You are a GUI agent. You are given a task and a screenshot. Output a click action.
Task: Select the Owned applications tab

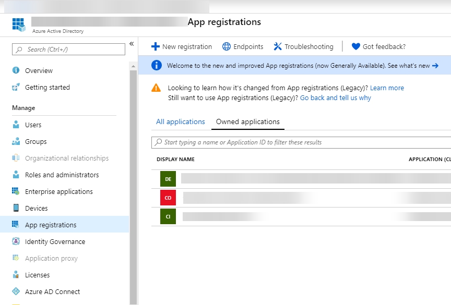(247, 122)
